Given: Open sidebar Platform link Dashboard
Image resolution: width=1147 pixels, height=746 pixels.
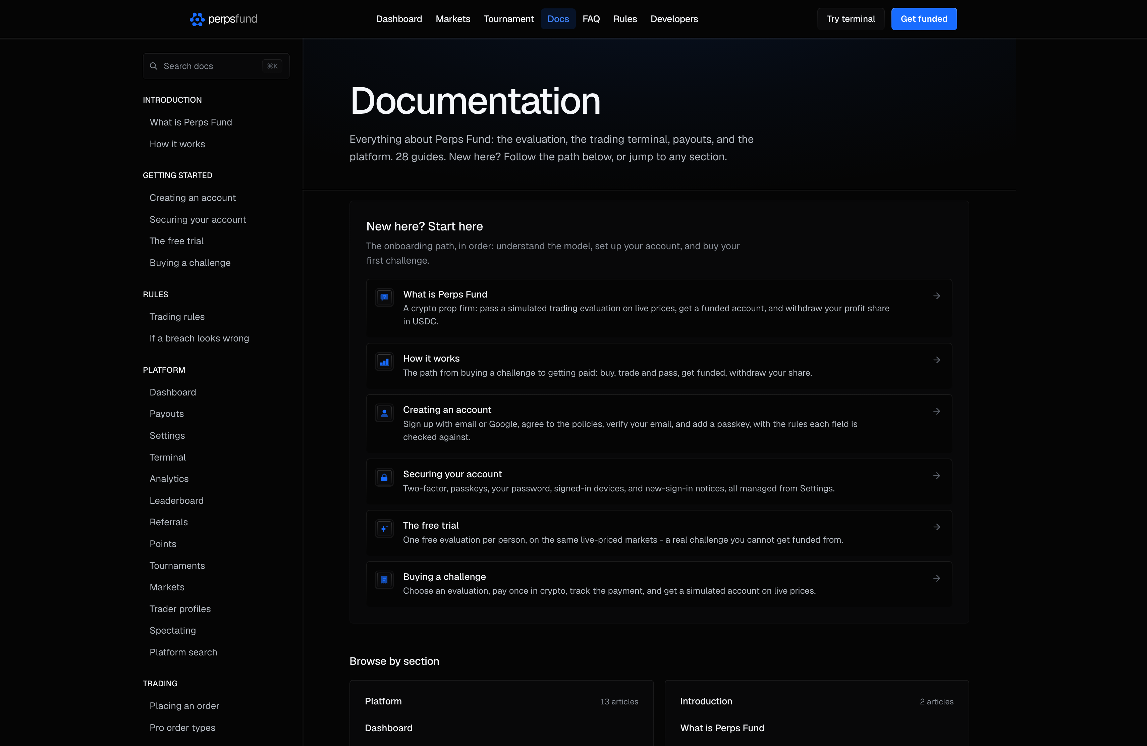Looking at the screenshot, I should (x=172, y=392).
